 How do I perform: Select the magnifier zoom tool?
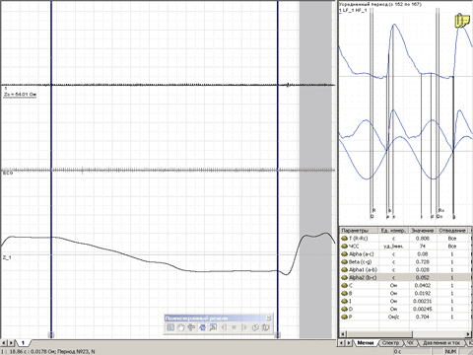(x=213, y=327)
